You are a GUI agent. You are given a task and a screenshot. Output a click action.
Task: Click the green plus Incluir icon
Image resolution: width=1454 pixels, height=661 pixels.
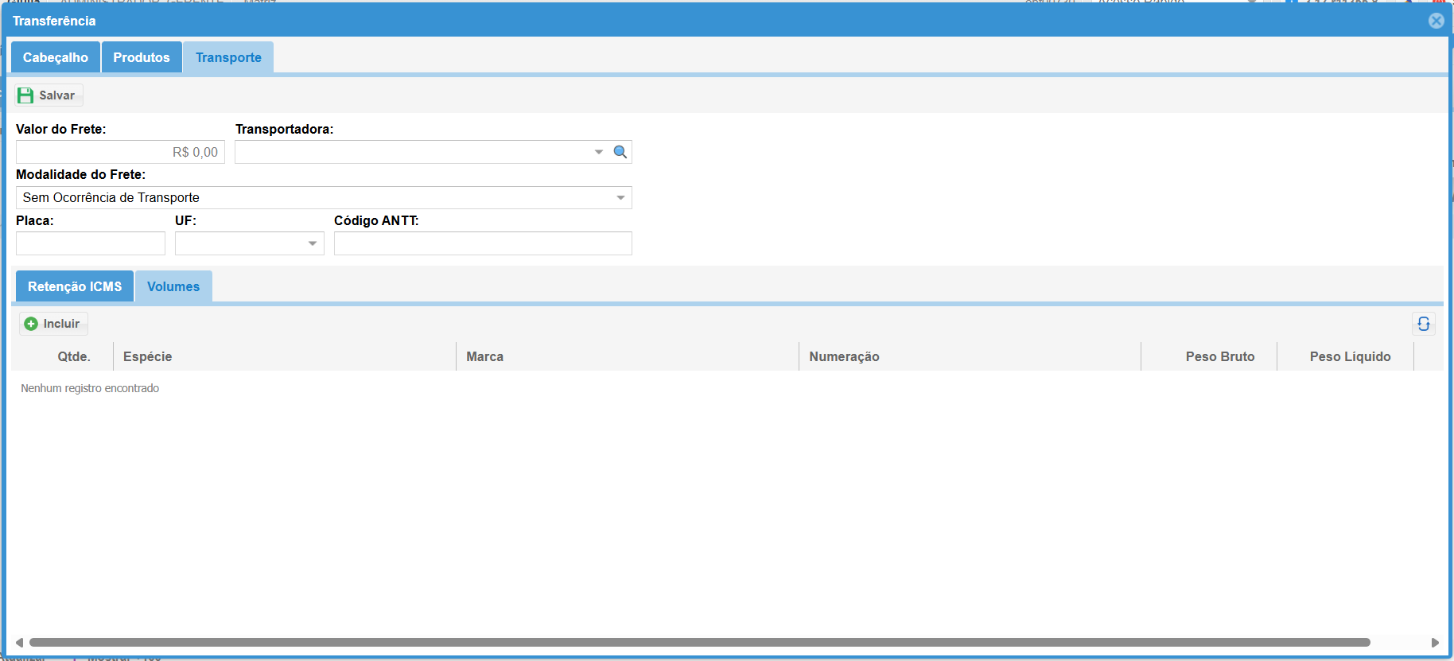click(x=31, y=324)
